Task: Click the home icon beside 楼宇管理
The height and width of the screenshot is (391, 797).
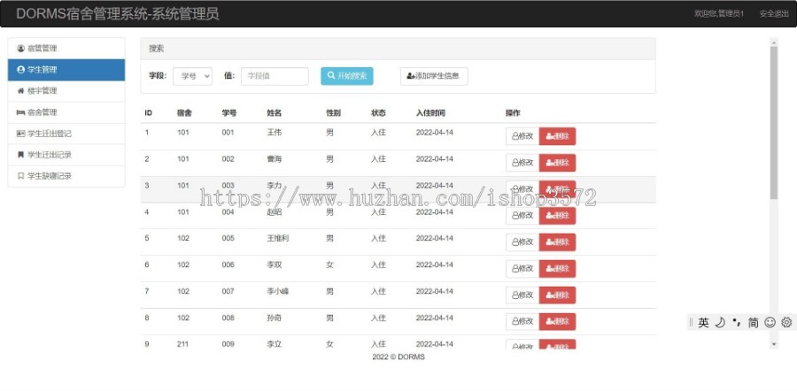Action: tap(21, 91)
